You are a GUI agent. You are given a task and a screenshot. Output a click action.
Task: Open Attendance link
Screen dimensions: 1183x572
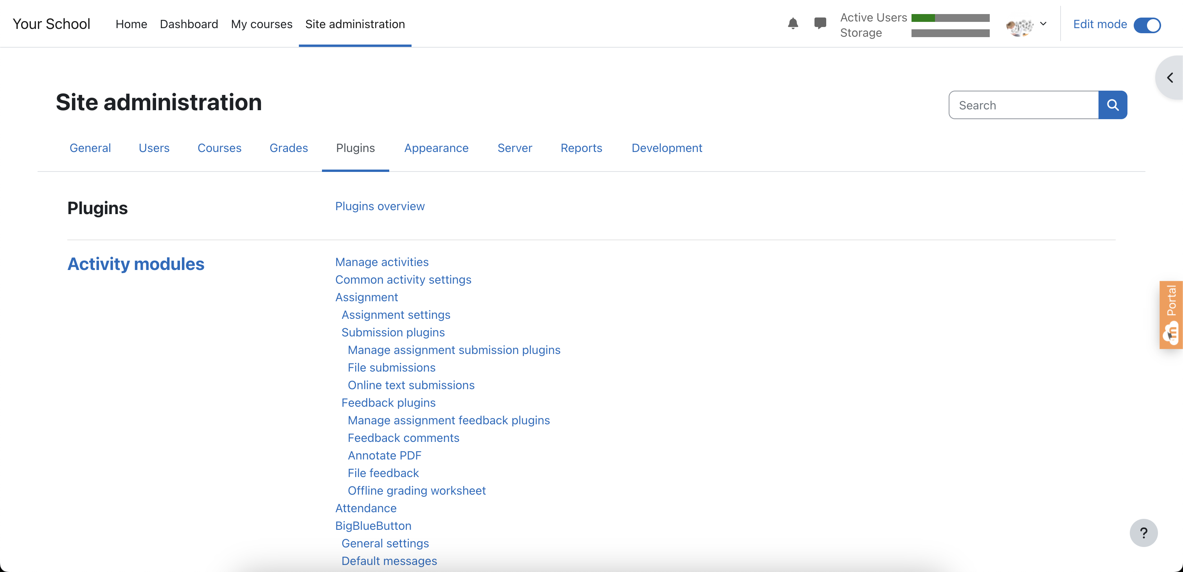(x=365, y=508)
